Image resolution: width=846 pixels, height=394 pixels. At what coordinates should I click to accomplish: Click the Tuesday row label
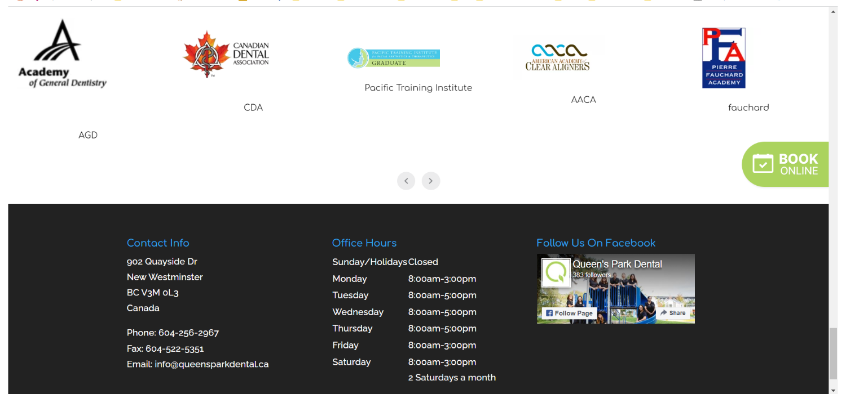coord(350,295)
